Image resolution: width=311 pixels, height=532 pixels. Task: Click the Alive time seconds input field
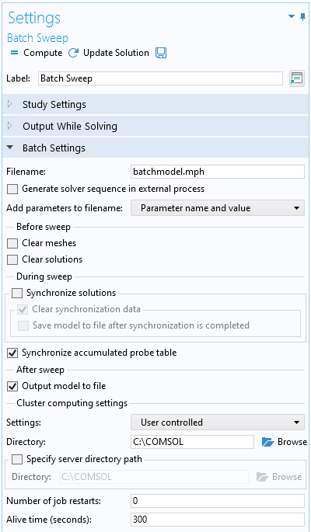tap(218, 520)
